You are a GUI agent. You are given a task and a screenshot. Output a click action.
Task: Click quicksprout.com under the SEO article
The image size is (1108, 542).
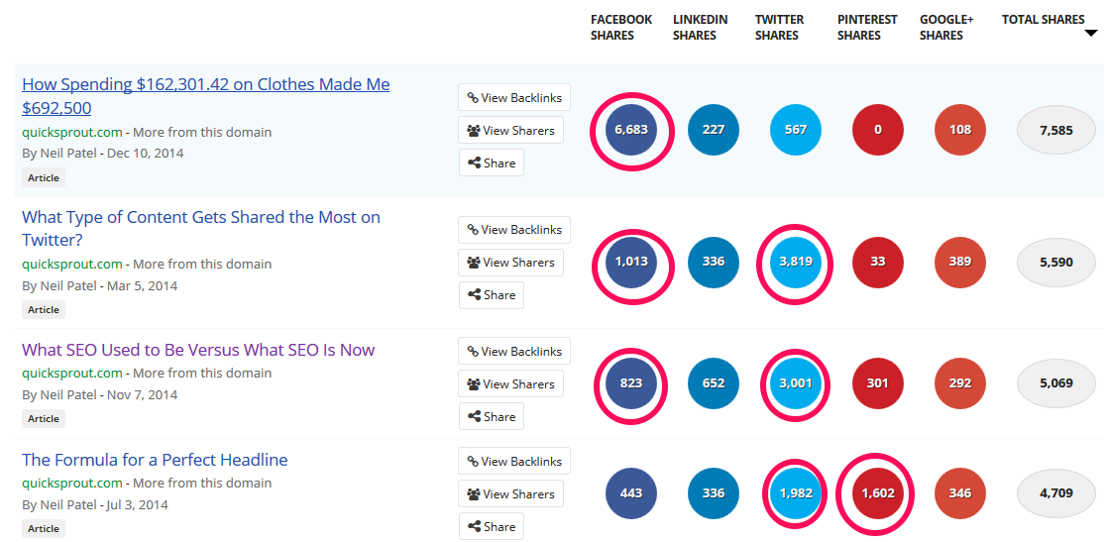click(72, 374)
